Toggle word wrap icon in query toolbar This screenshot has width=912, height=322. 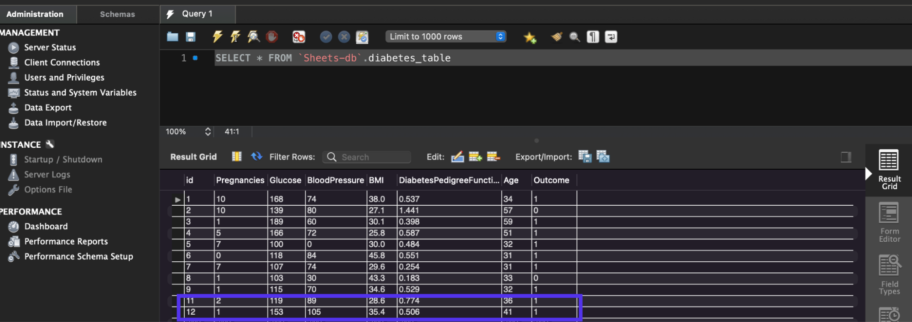611,37
